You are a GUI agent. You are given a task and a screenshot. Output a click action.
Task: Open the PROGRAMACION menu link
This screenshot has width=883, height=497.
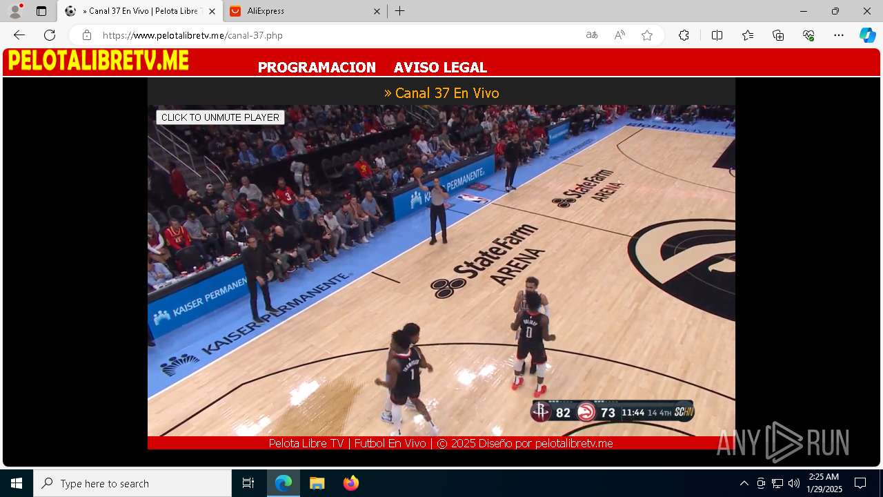pos(317,68)
